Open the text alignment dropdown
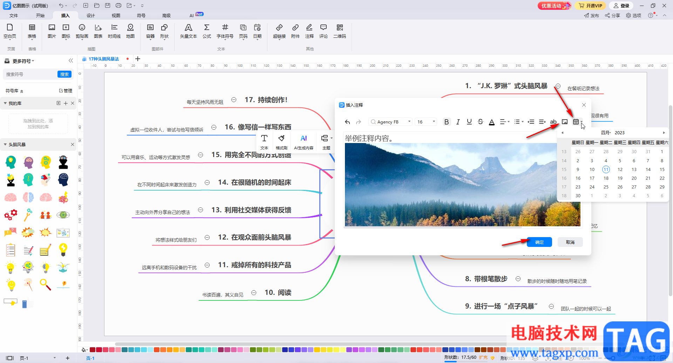 pos(505,122)
